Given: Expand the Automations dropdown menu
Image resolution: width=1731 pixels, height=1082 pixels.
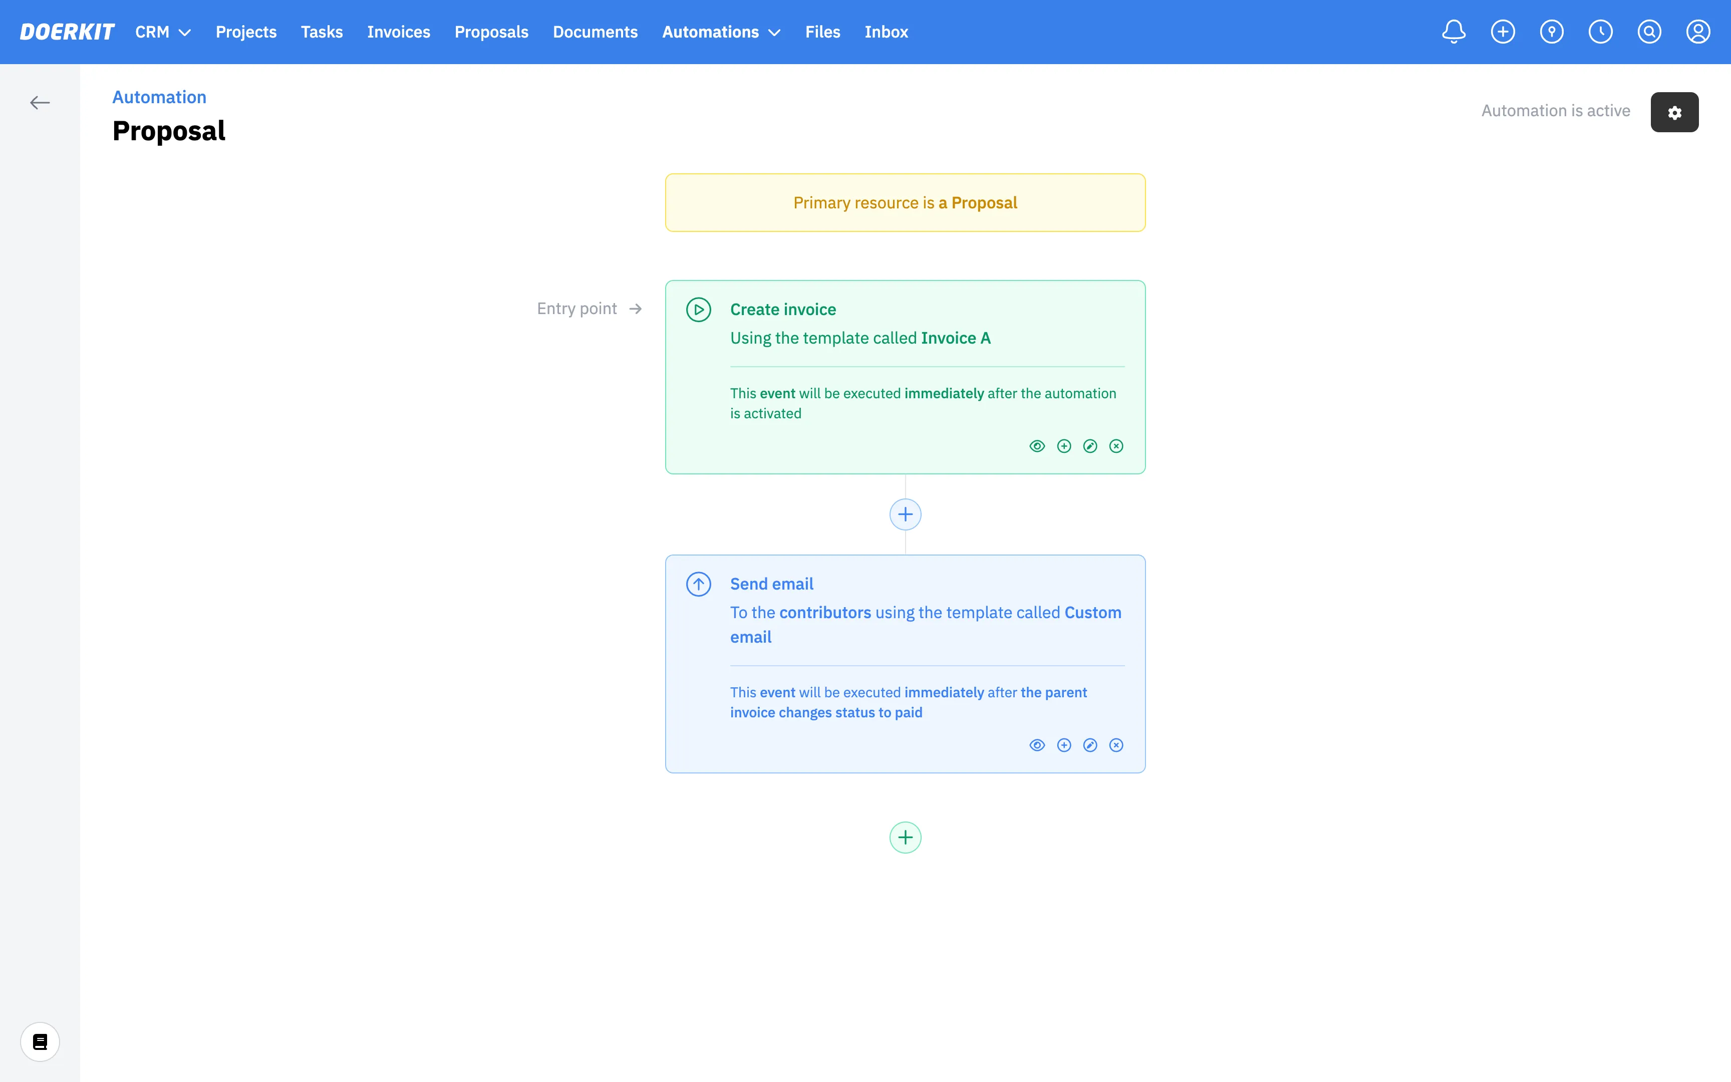Looking at the screenshot, I should [x=721, y=32].
